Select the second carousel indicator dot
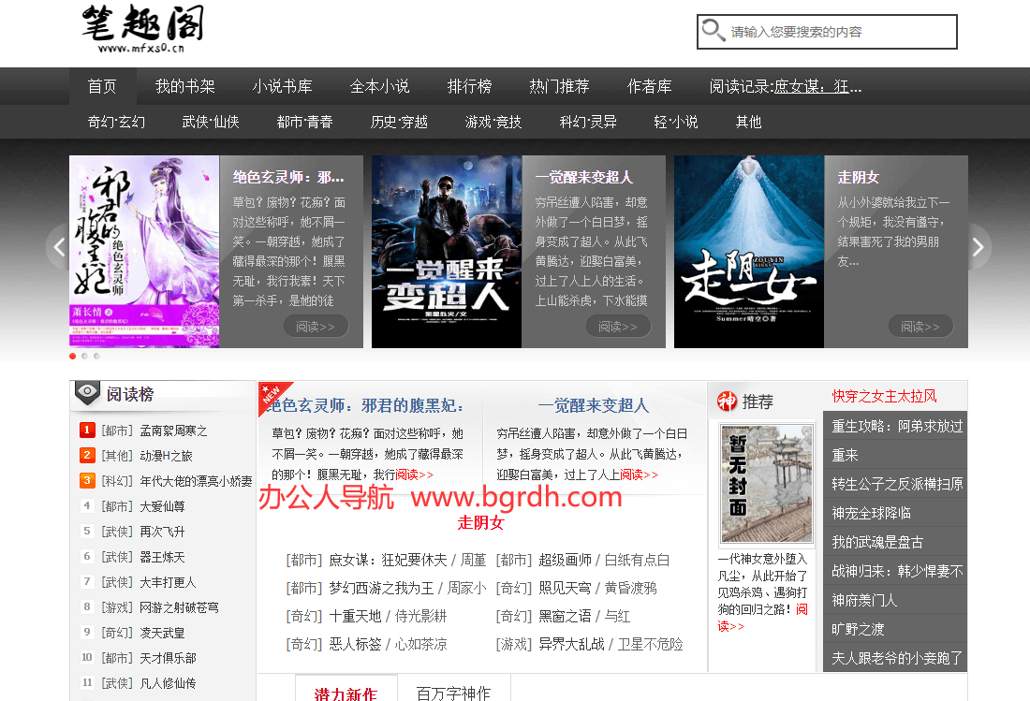The image size is (1030, 701). pos(84,356)
